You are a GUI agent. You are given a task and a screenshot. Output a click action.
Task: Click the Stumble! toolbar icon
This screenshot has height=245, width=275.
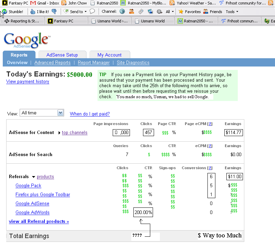(x=12, y=12)
